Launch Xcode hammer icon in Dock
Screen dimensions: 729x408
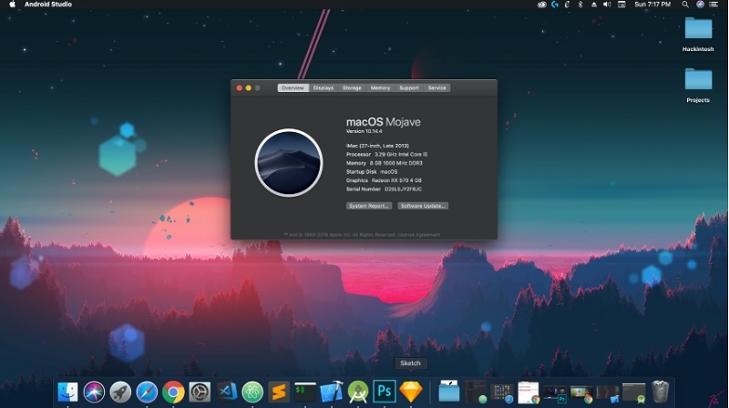(332, 392)
